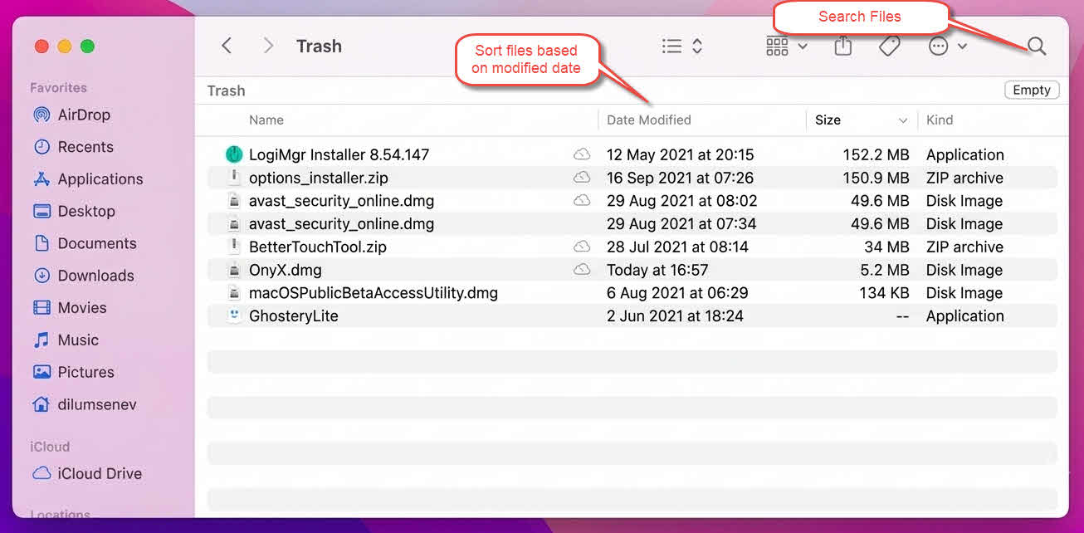Click iCloud status icon for options_installer.zip
1084x533 pixels.
pyautogui.click(x=582, y=178)
